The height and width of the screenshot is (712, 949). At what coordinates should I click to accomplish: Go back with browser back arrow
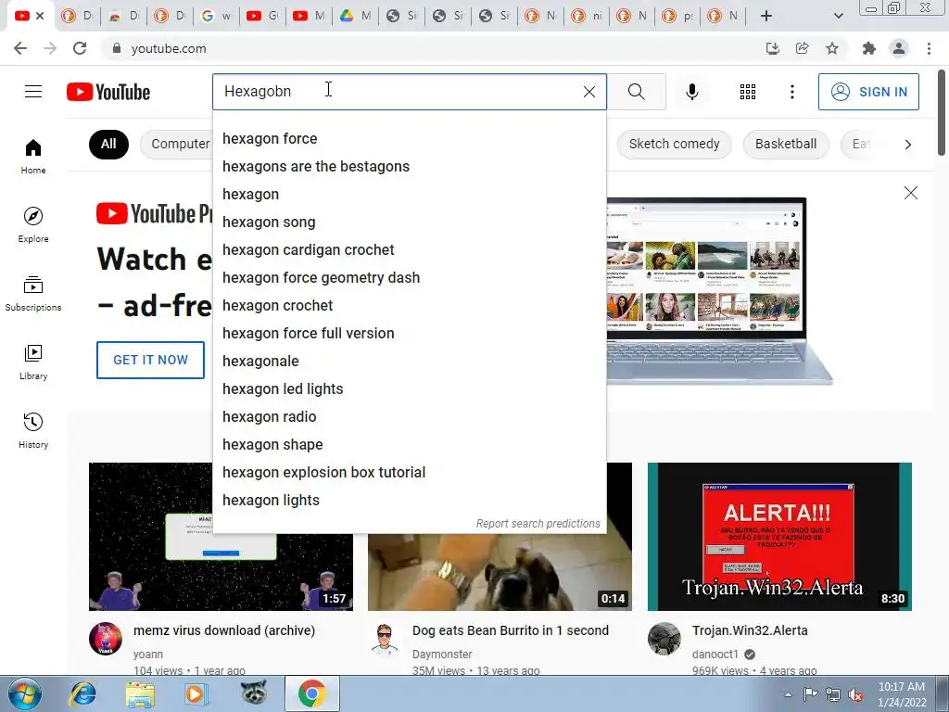point(20,48)
